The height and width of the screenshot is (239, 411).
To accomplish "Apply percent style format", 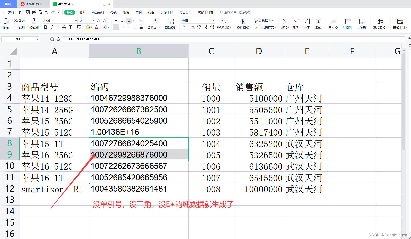I will click(x=193, y=27).
